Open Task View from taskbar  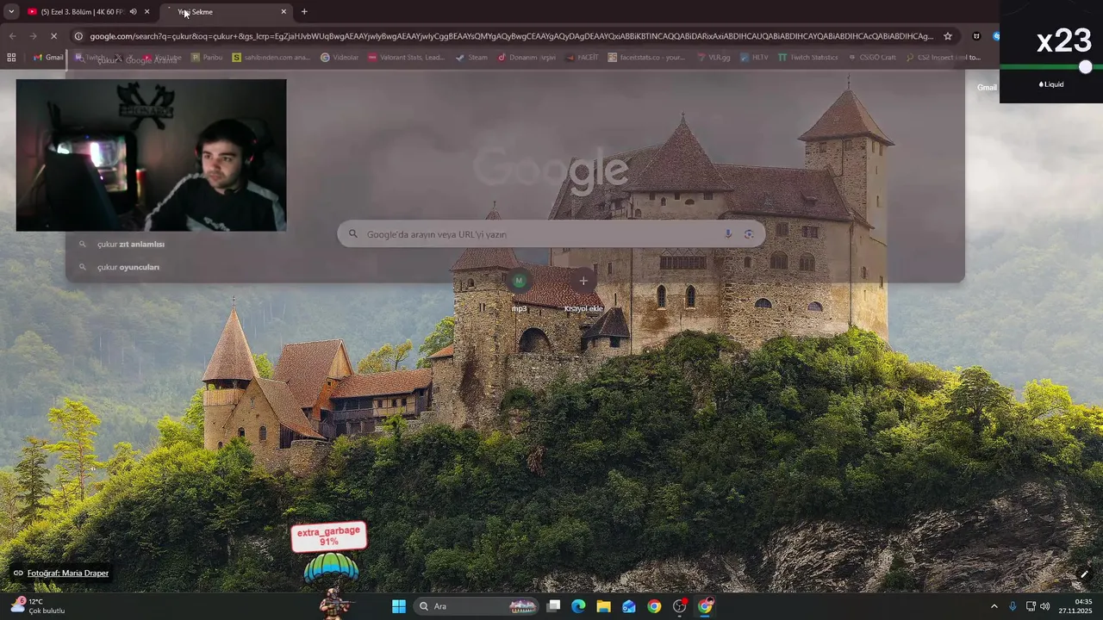pyautogui.click(x=553, y=606)
